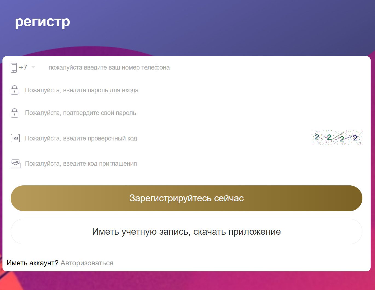Image resolution: width=375 pixels, height=290 pixels.
Task: Click the lock icon beside login password
Action: click(14, 90)
